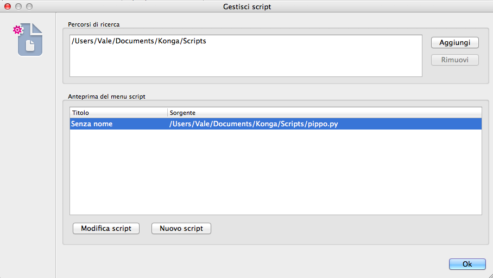Close the Gestisci script window
This screenshot has width=493, height=278.
(x=8, y=7)
